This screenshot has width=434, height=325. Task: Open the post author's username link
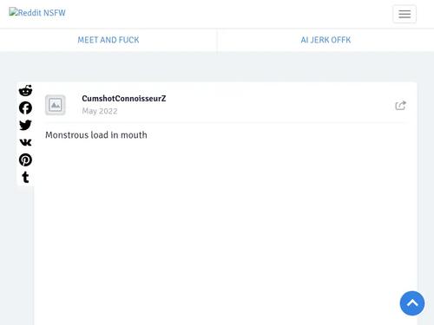tap(124, 99)
